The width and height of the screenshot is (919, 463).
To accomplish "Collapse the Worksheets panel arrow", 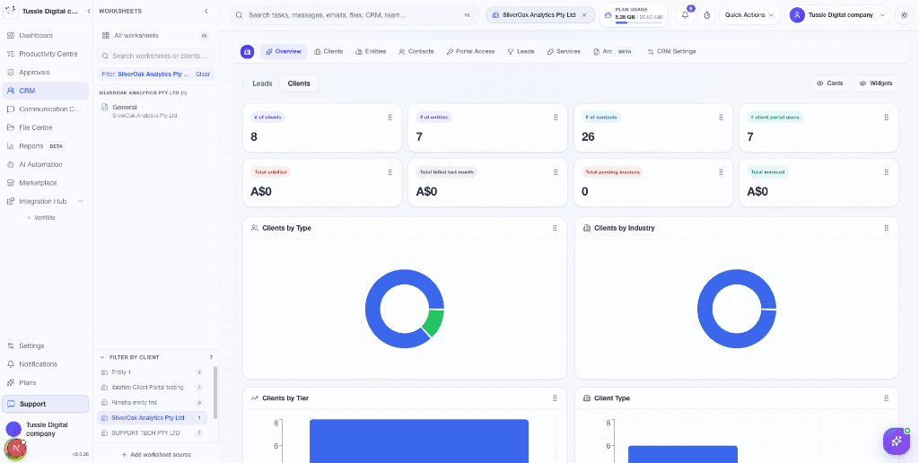I will [x=206, y=11].
